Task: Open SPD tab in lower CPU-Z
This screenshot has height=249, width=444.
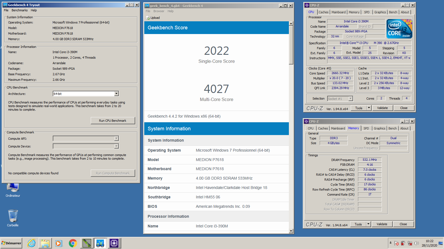Action: [366, 128]
